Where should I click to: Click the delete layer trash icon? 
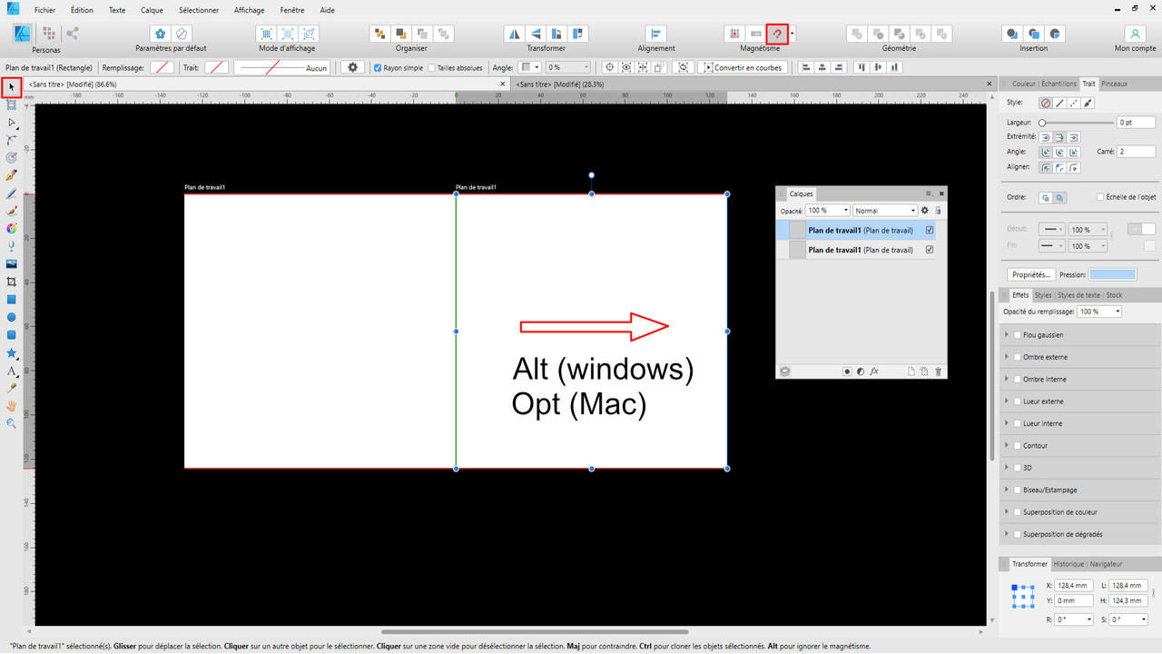click(x=939, y=372)
